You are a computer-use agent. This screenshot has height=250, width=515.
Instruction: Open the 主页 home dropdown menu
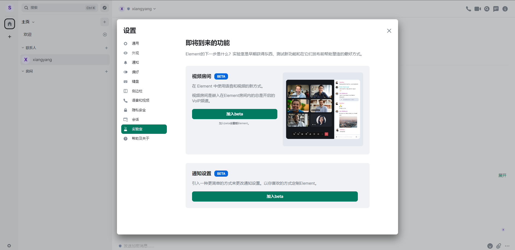click(x=28, y=22)
